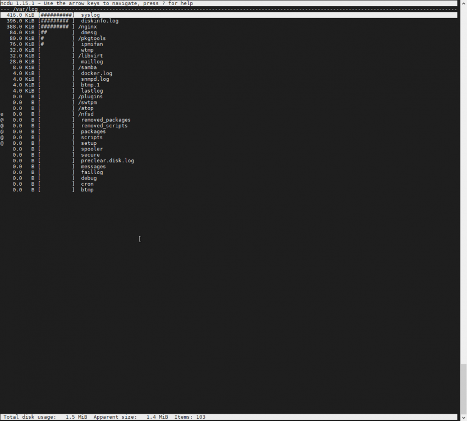The image size is (467, 421).
Task: Click the usage graph bar for dmesg
Action: click(56, 33)
